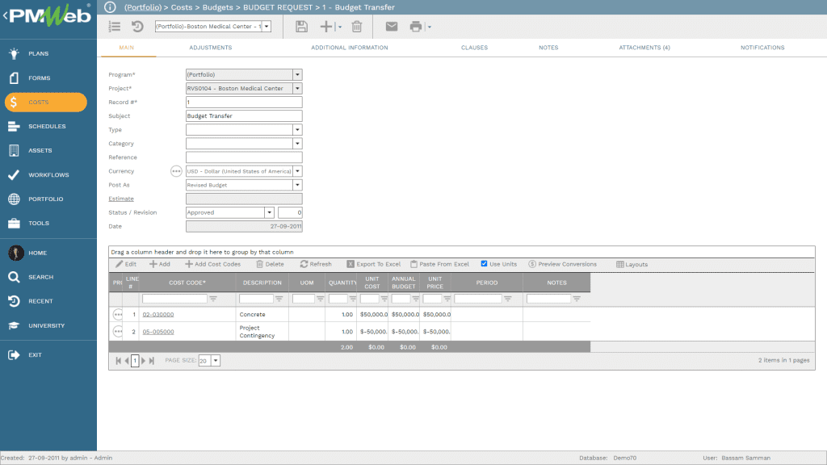Click the history icon in toolbar
Viewport: 827px width, 465px height.
(137, 27)
